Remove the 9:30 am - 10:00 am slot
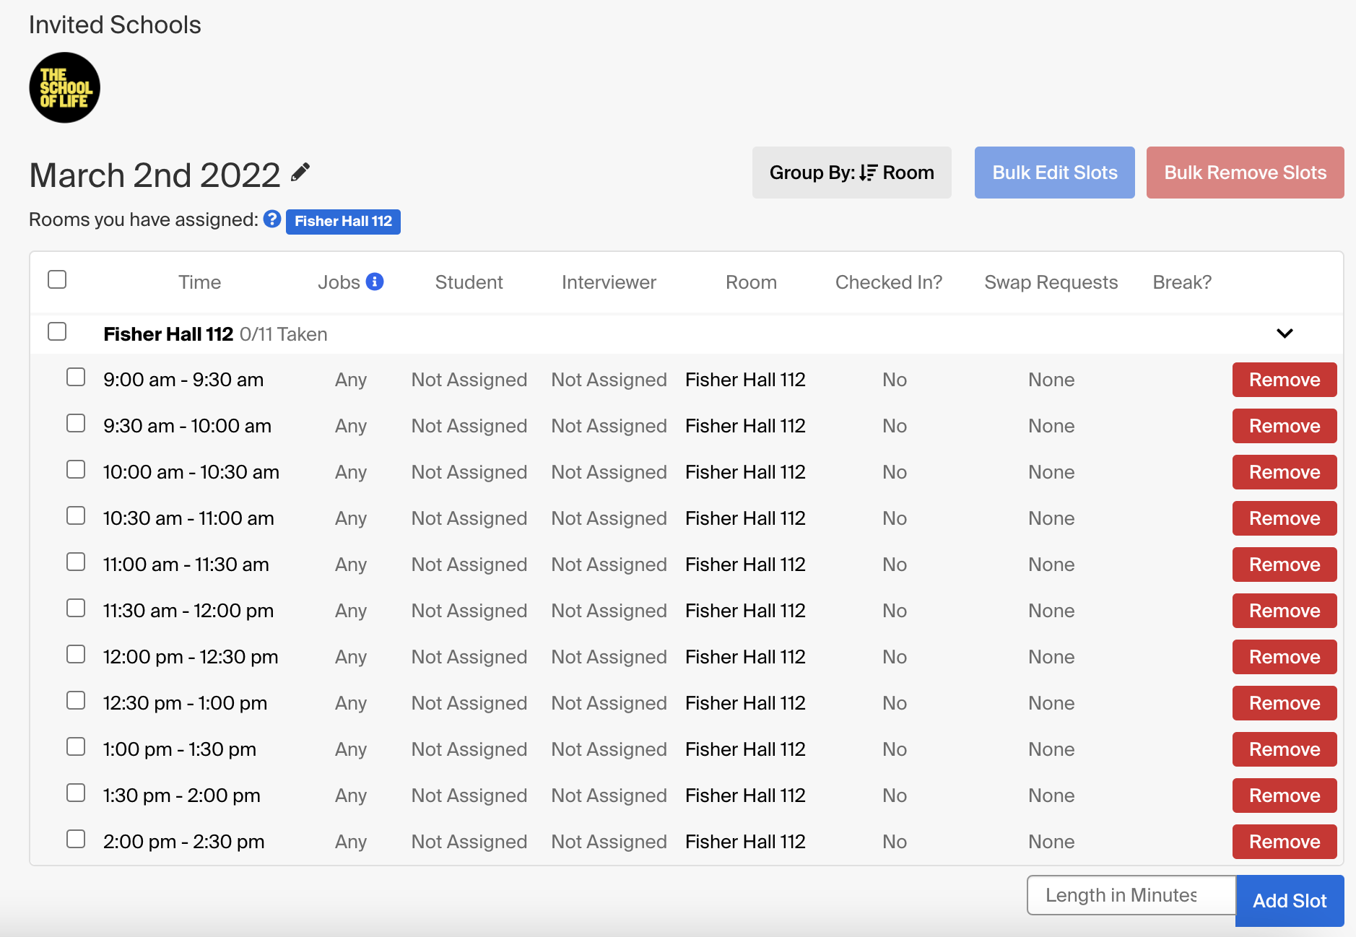Image resolution: width=1356 pixels, height=937 pixels. (1285, 426)
